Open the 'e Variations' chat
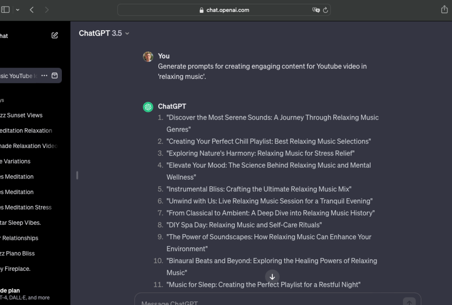The image size is (452, 305). tap(15, 161)
